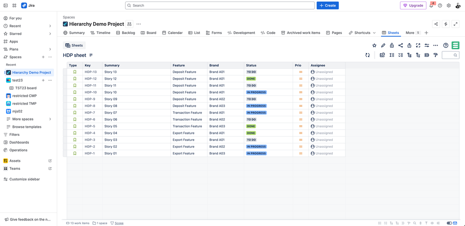Expand More spaces chevron

coord(50,119)
